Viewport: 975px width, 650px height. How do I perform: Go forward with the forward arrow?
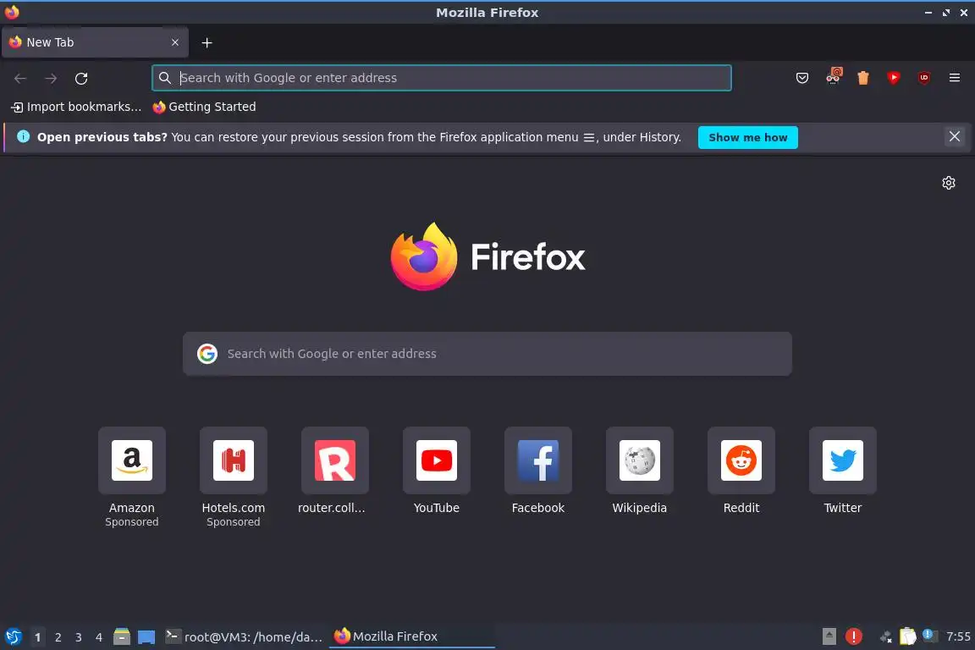(x=51, y=79)
